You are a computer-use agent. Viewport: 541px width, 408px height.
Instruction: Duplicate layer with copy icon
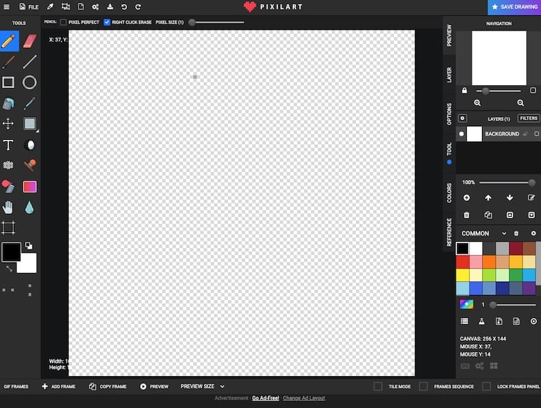488,215
